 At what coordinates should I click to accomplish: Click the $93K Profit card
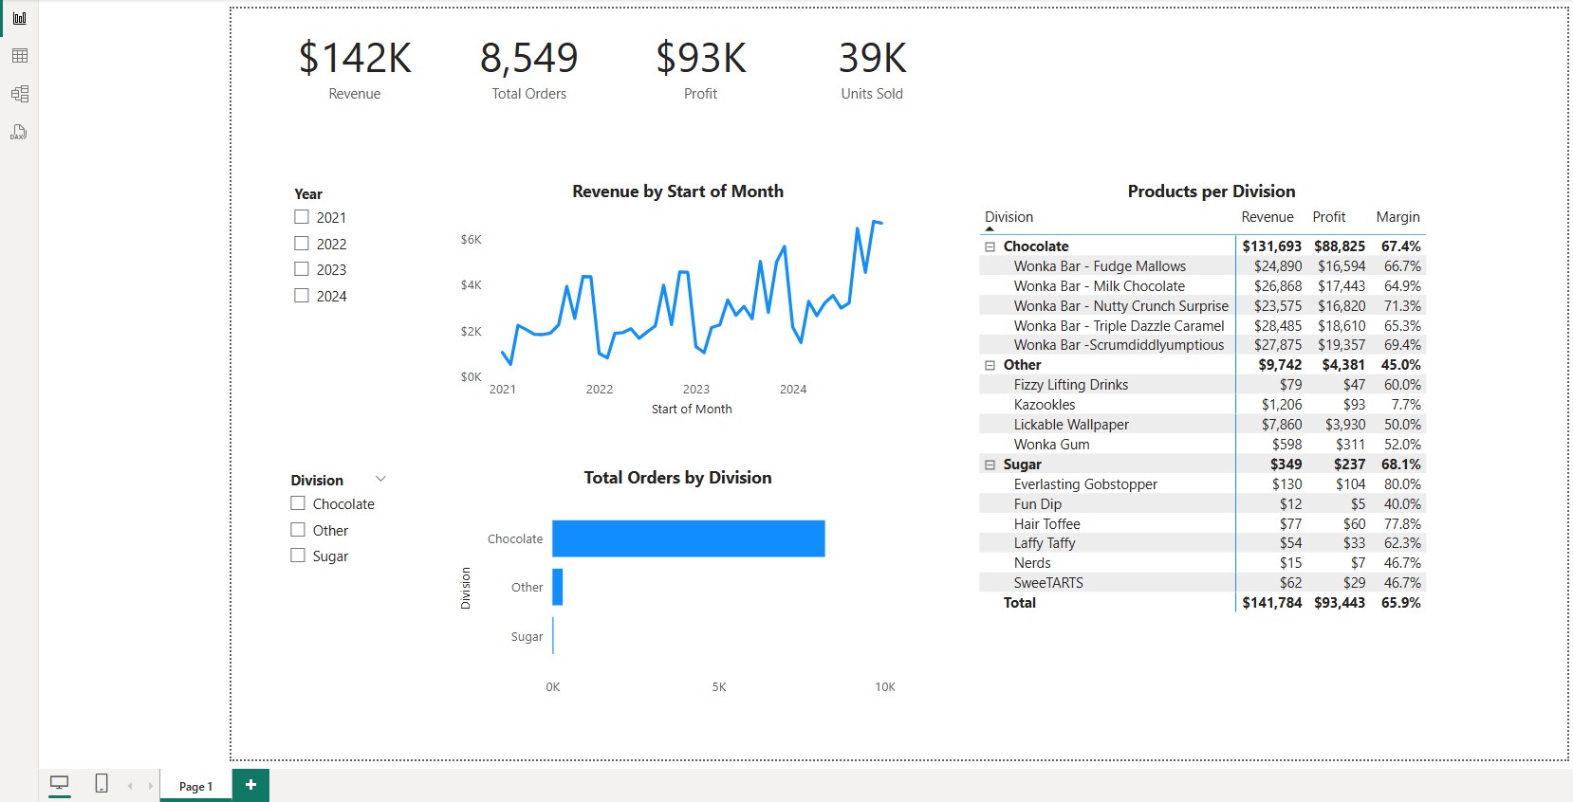[x=701, y=69]
